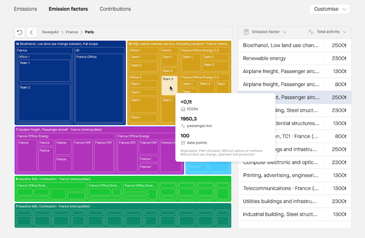Click the data points icon in tooltip
365x238 pixels.
183,143
